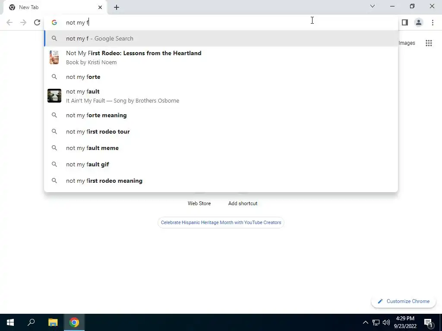
Task: Open the notification center icon
Action: click(428, 322)
